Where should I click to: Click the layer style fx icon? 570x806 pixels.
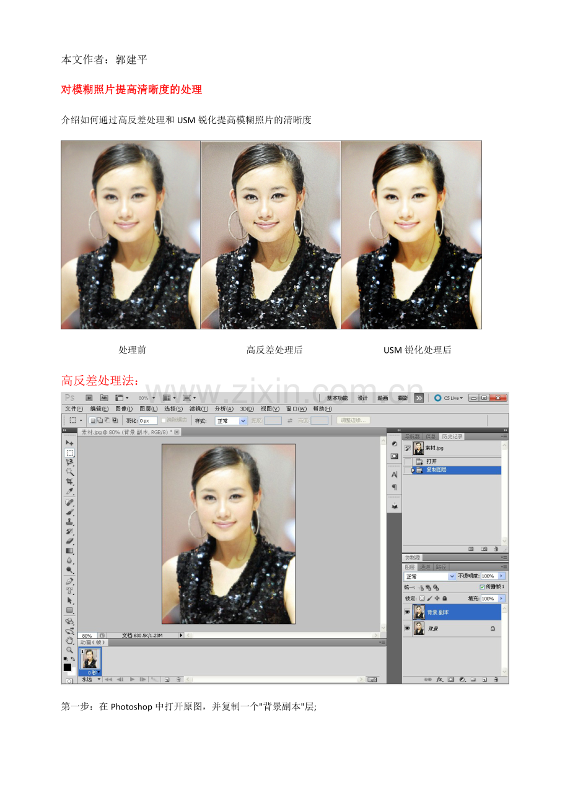(439, 679)
